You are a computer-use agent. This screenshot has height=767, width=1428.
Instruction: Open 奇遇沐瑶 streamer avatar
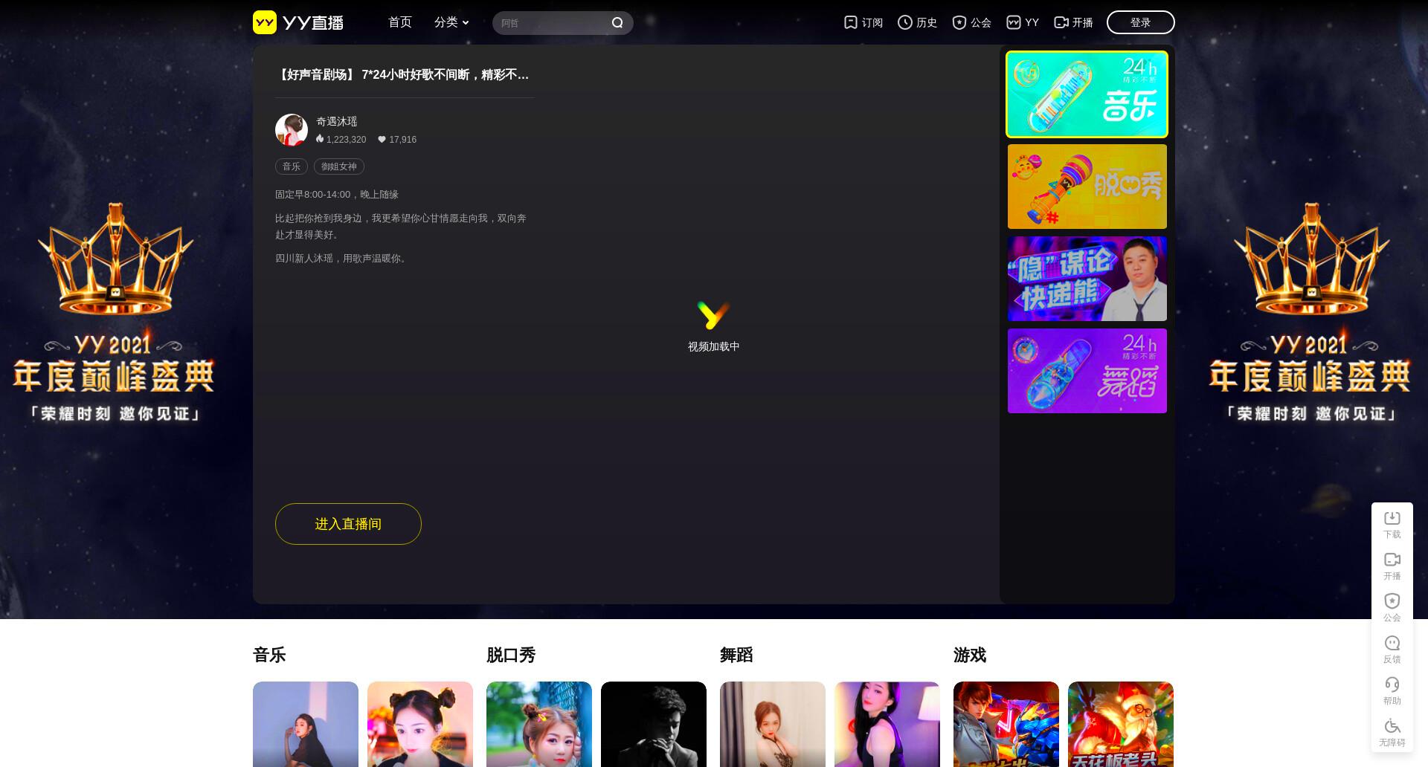pyautogui.click(x=292, y=130)
